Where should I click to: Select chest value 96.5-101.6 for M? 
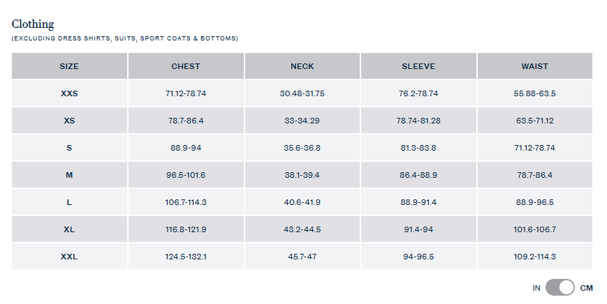click(186, 175)
